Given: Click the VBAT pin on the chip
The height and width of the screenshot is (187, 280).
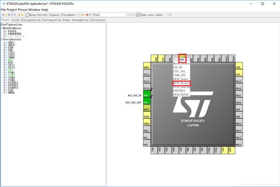Looking at the screenshot, I should (147, 67).
